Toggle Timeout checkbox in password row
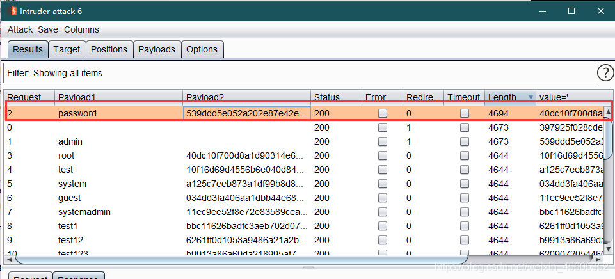The height and width of the screenshot is (279, 615). click(x=465, y=113)
